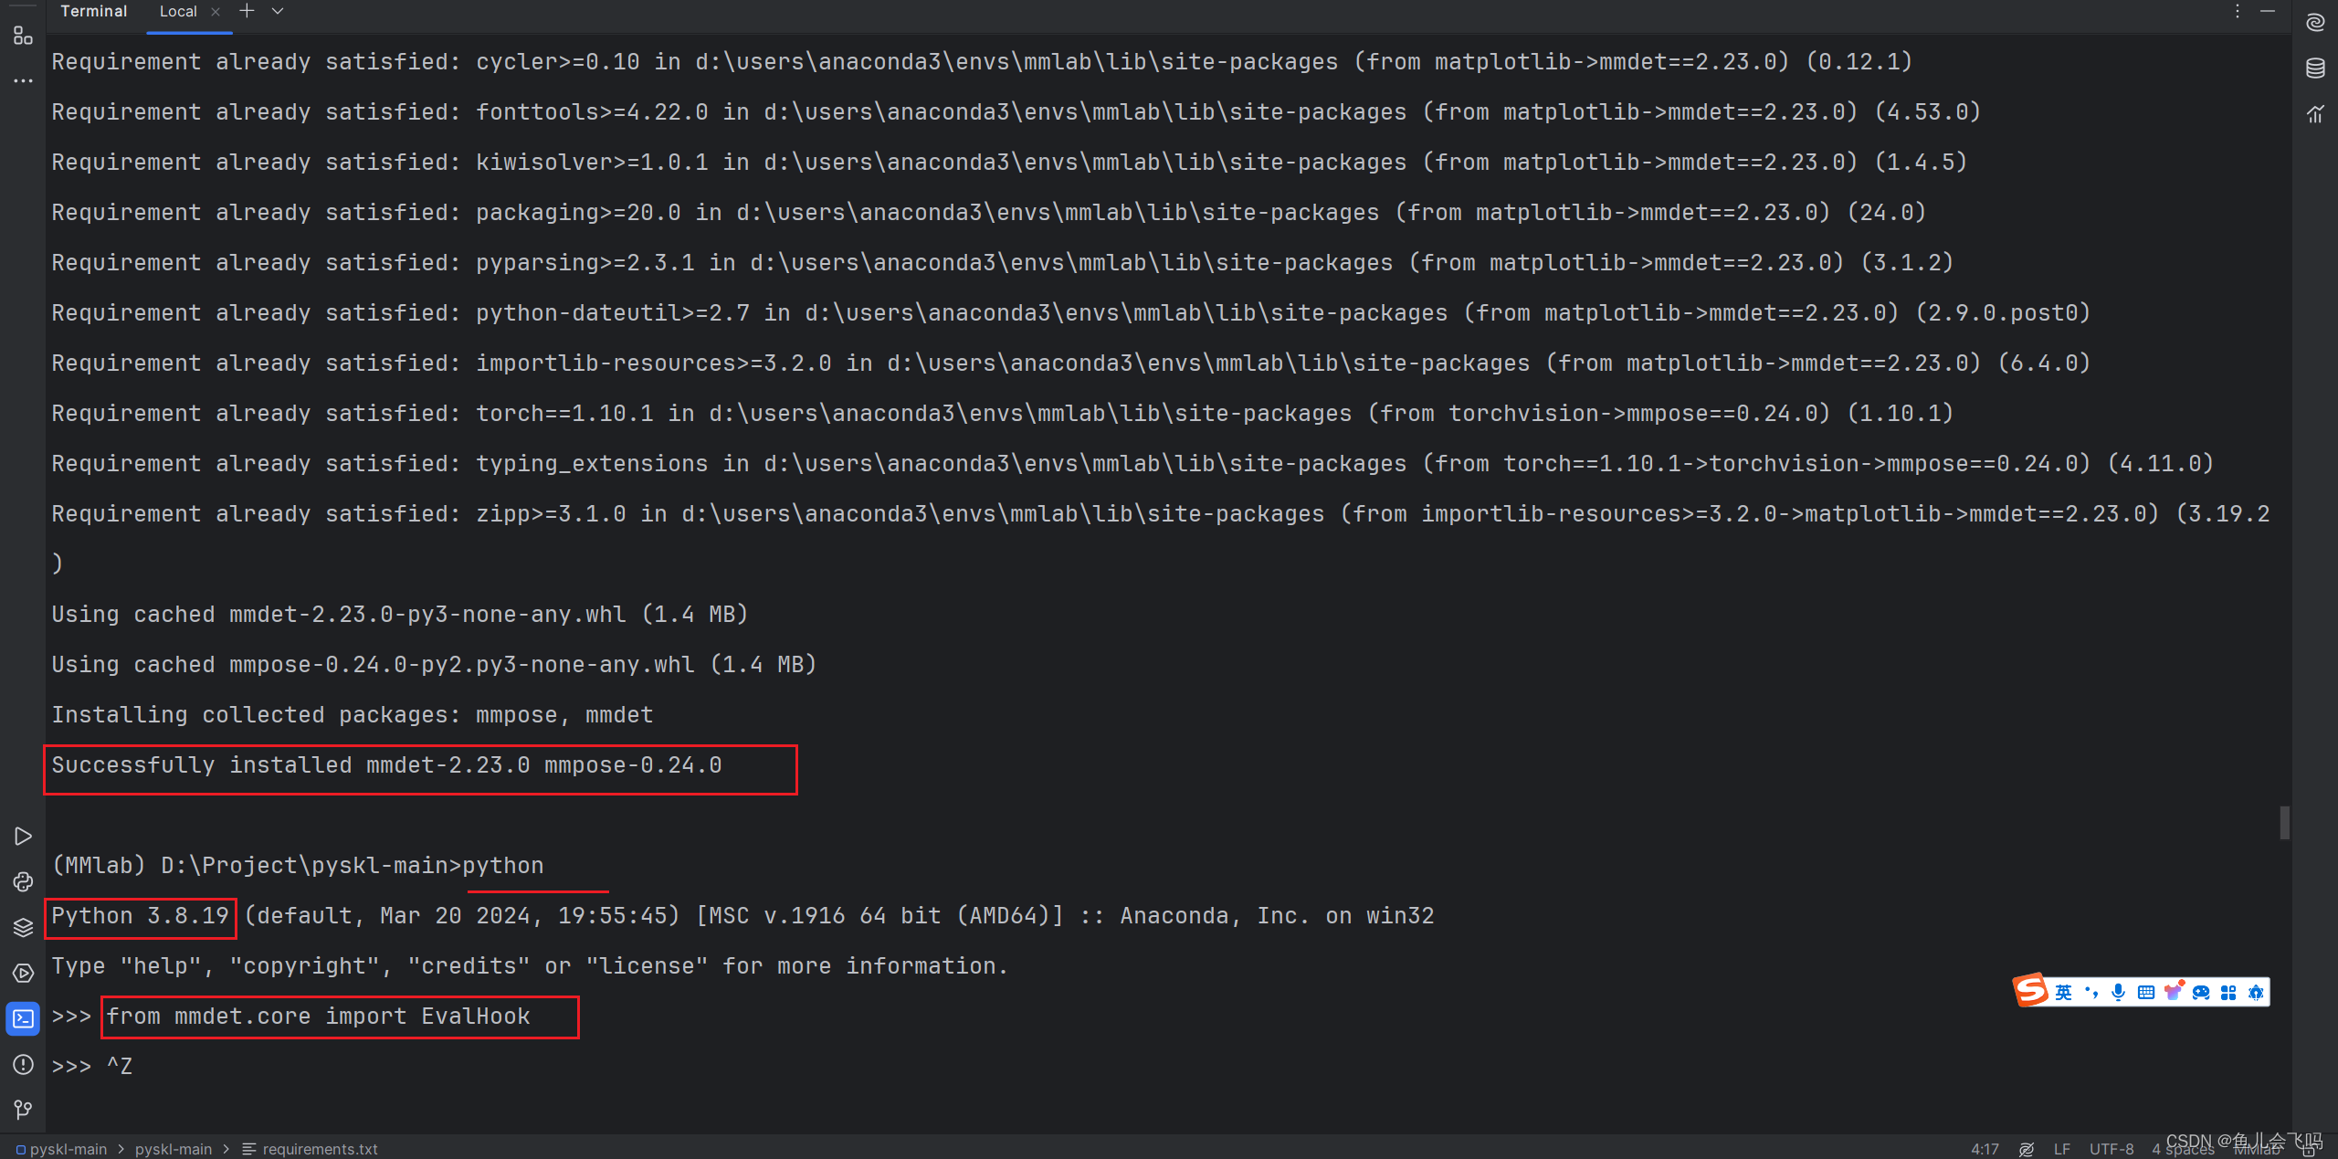Open the Run tool window
The height and width of the screenshot is (1159, 2338).
click(22, 836)
